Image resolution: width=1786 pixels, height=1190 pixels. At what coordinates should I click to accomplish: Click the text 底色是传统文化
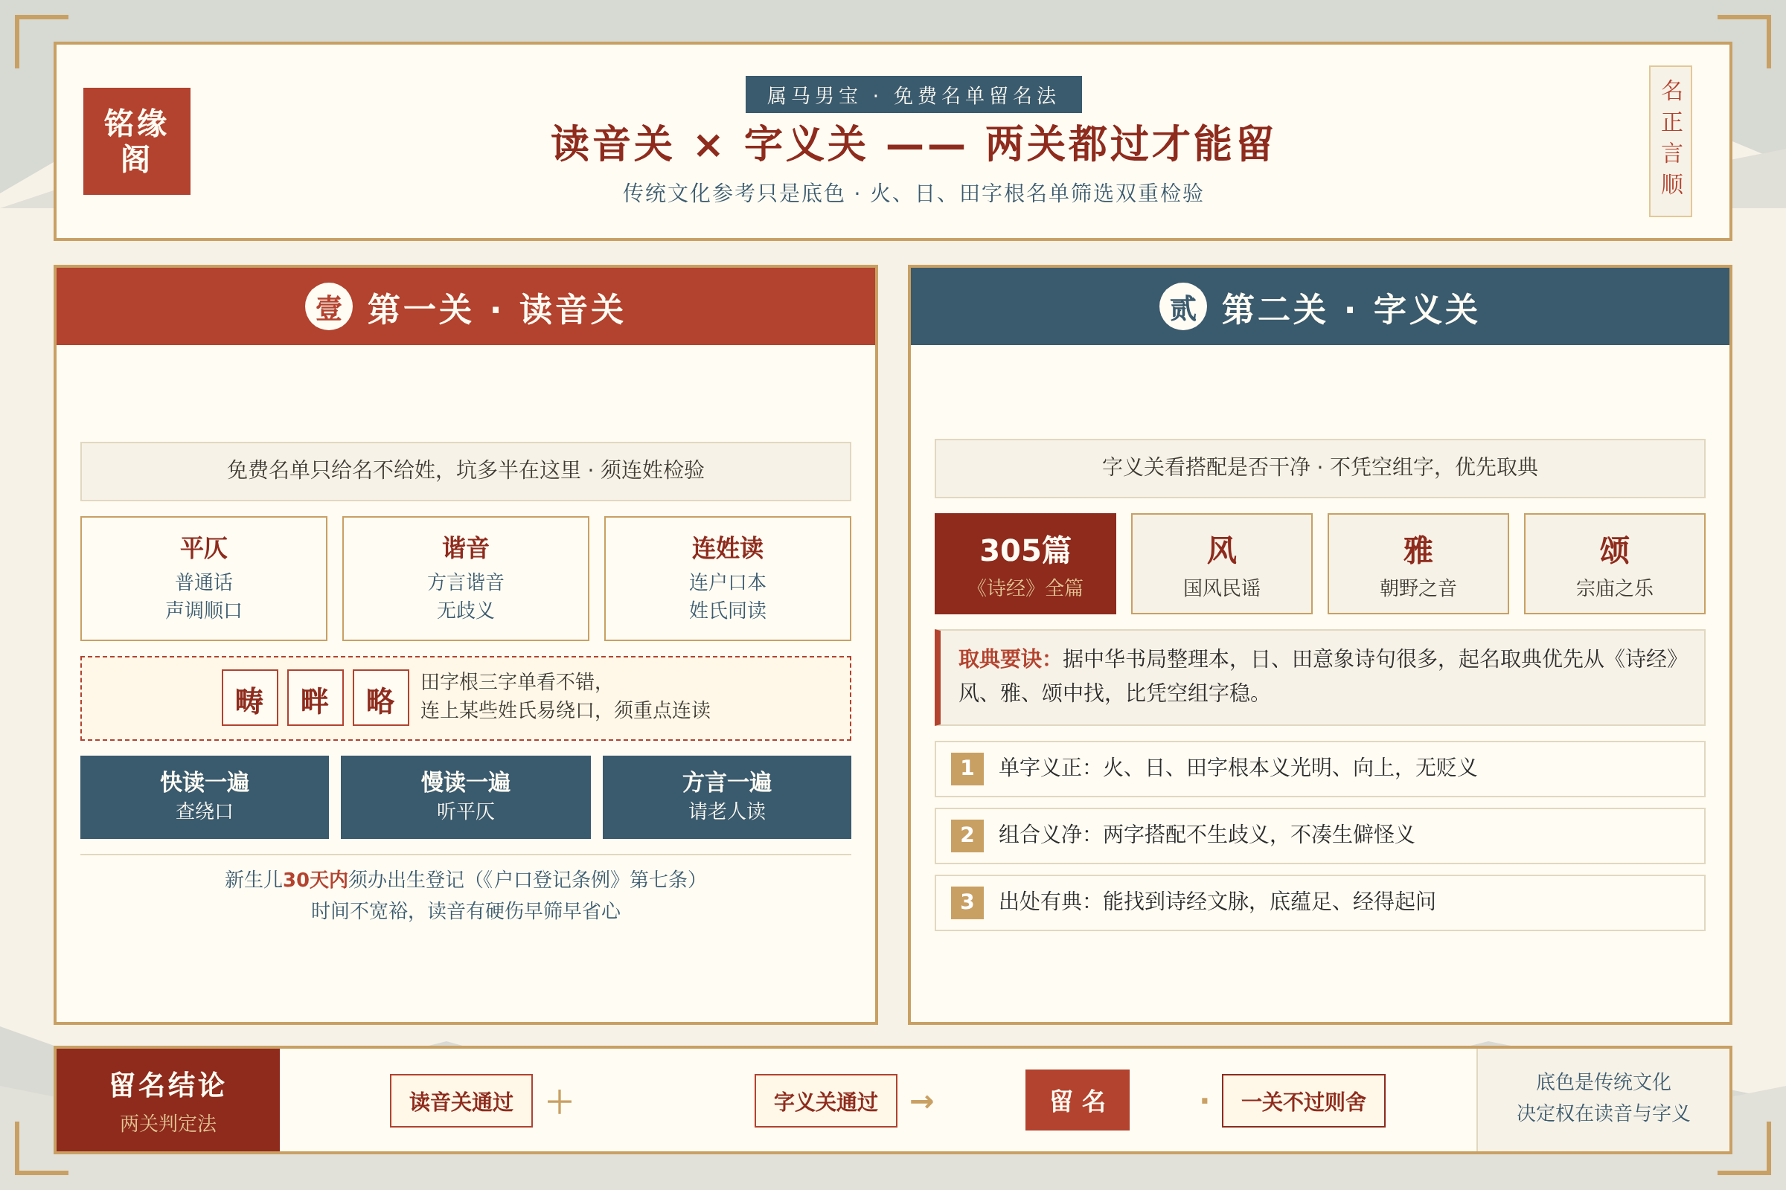1603,1082
